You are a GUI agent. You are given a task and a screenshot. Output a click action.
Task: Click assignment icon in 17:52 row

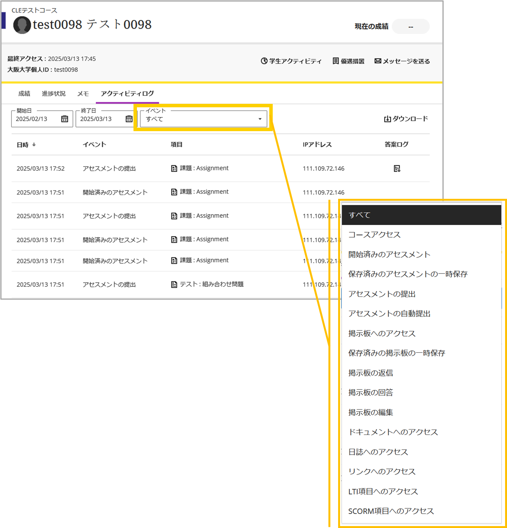click(x=174, y=168)
